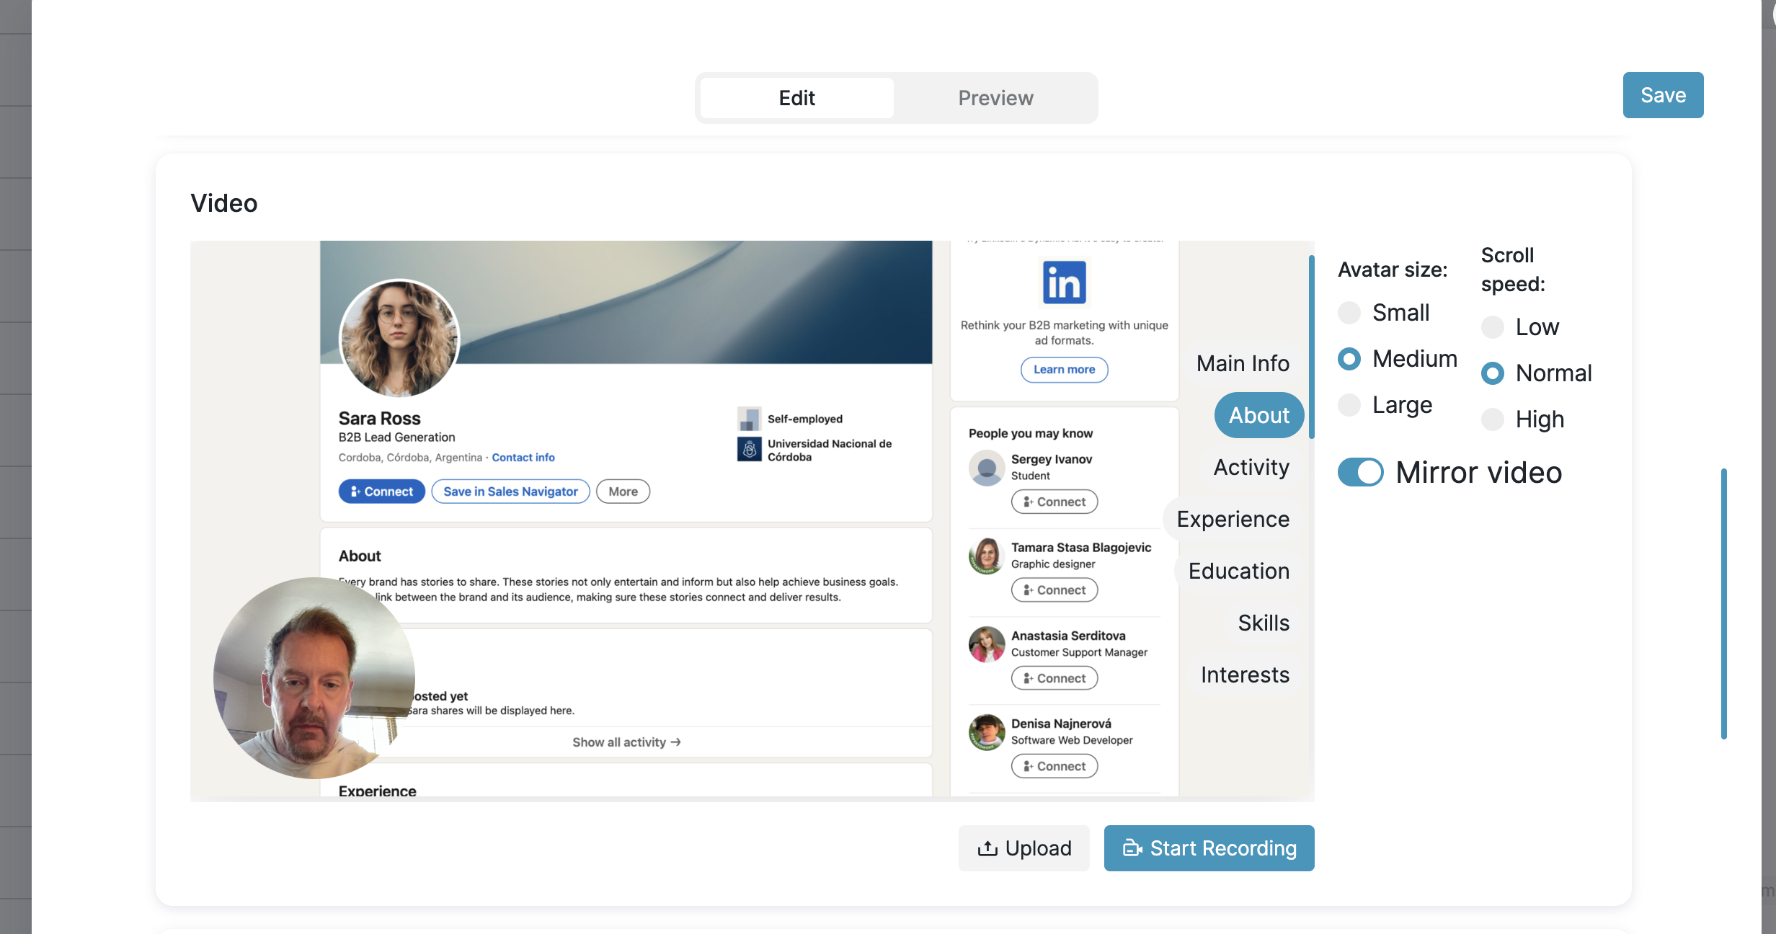Click Denisa Najnerová's profile picture
The image size is (1776, 934).
tap(987, 732)
